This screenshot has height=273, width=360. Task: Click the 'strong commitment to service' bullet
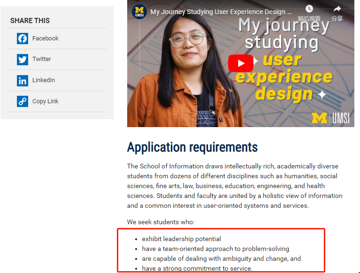[197, 268]
